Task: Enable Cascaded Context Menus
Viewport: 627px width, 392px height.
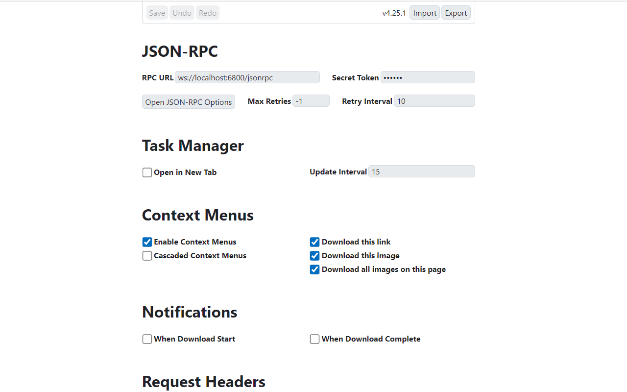Action: click(x=147, y=255)
